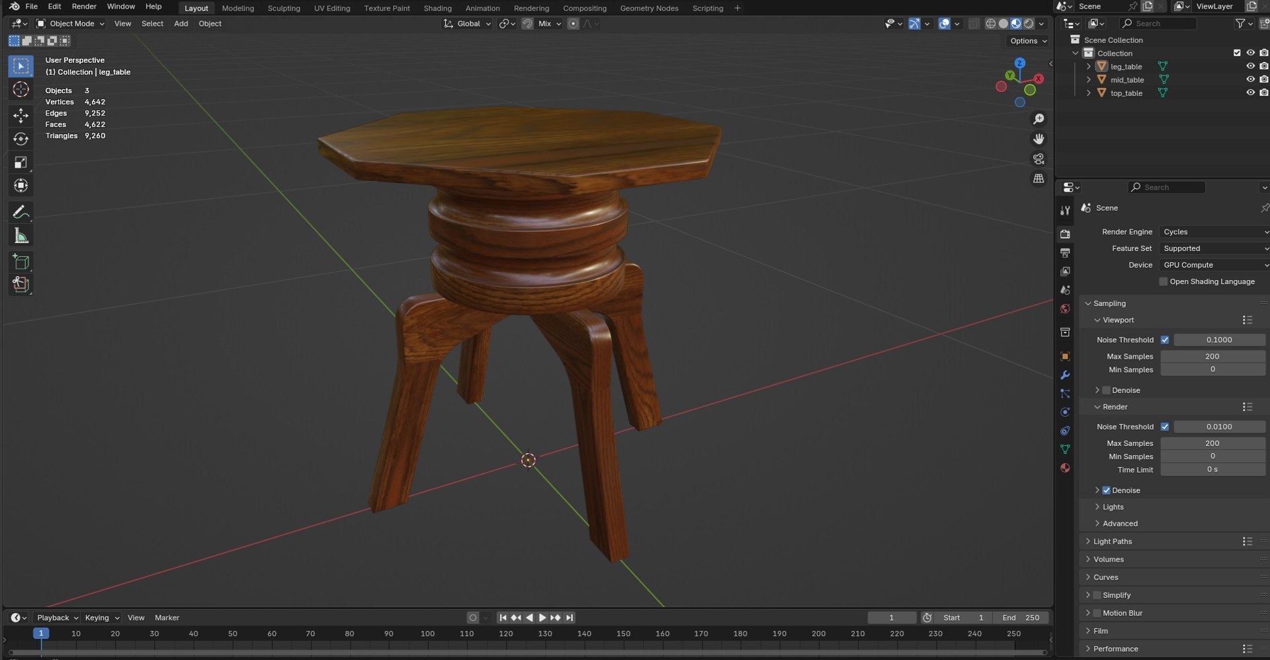Click the End frame field
This screenshot has height=660, width=1270.
1021,618
